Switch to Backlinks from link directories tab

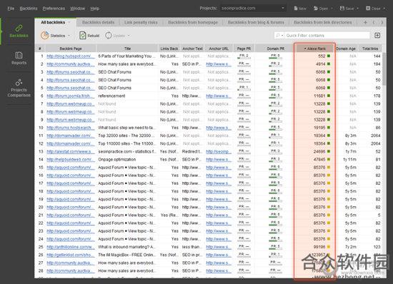coord(323,22)
